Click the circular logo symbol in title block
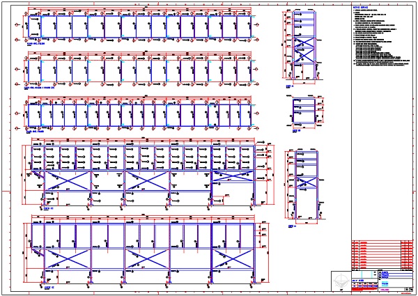418x296 pixels. click(x=339, y=279)
